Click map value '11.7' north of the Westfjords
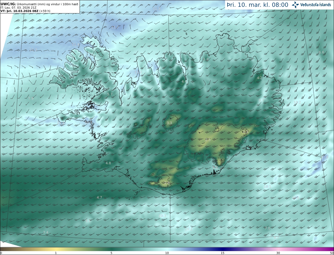The width and height of the screenshot is (334, 255). (115, 27)
